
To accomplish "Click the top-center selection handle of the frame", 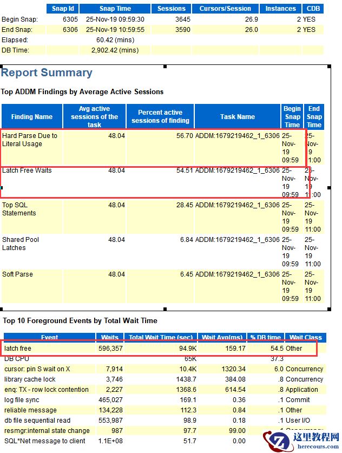I will tap(166, 67).
